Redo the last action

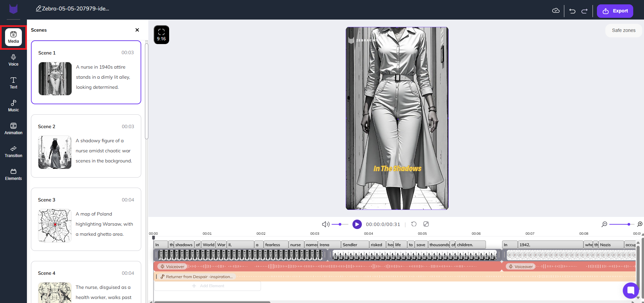(x=584, y=11)
